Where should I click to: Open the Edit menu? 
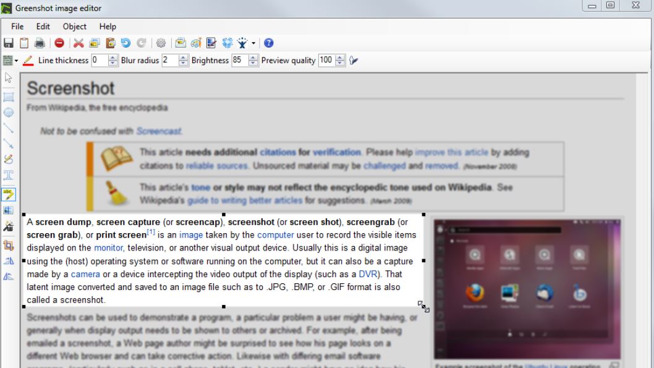pos(43,26)
